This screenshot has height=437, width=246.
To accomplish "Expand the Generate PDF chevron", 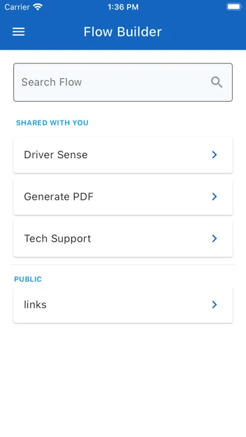I will pyautogui.click(x=214, y=197).
